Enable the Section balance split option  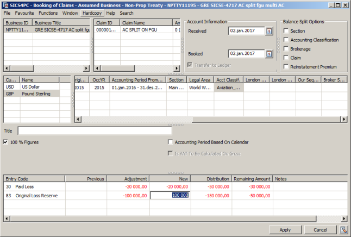point(286,30)
